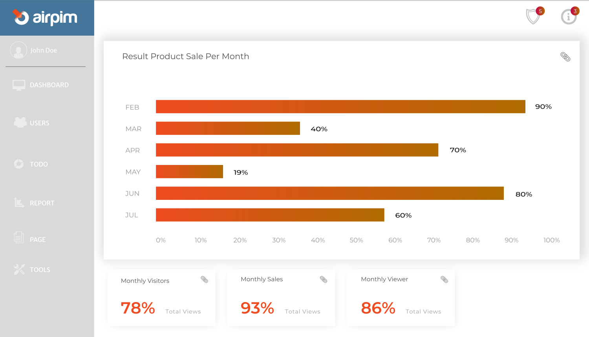
Task: Open the Page sidebar item
Action: click(x=37, y=239)
